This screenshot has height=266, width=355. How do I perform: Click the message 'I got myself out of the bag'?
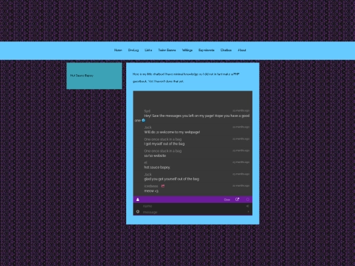164,144
